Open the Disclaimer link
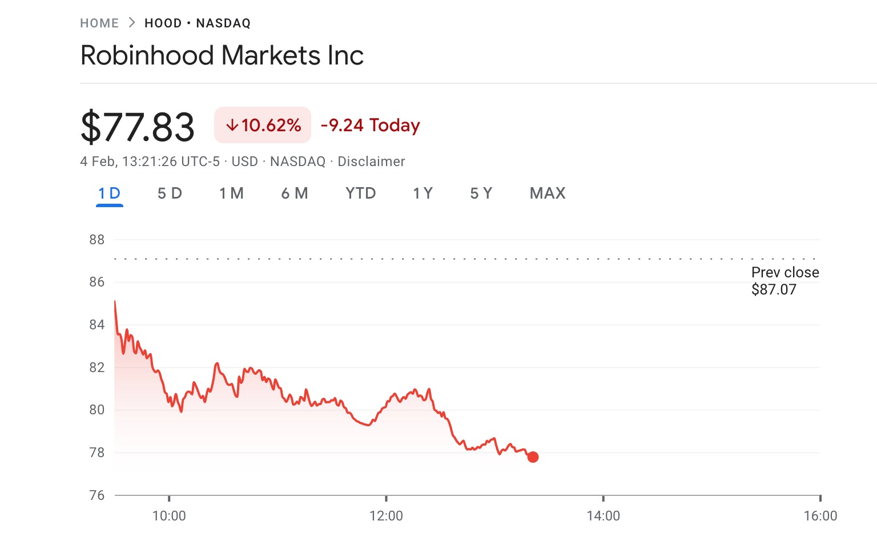The image size is (877, 541). tap(371, 162)
